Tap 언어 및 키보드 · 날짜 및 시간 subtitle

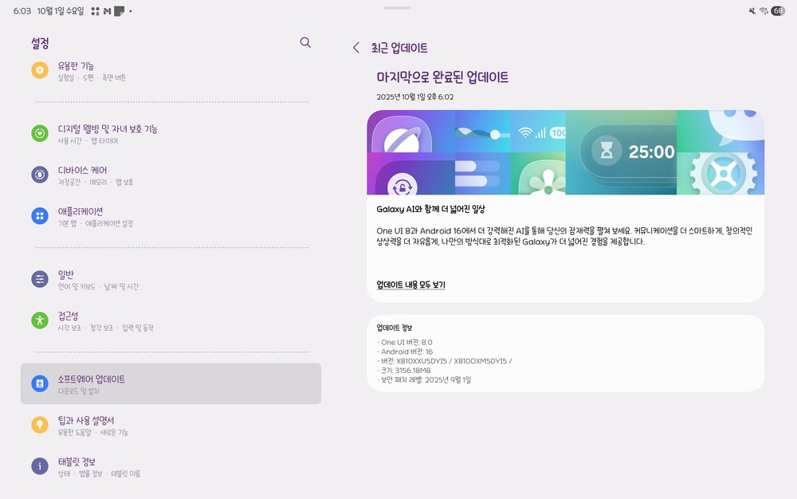click(98, 287)
